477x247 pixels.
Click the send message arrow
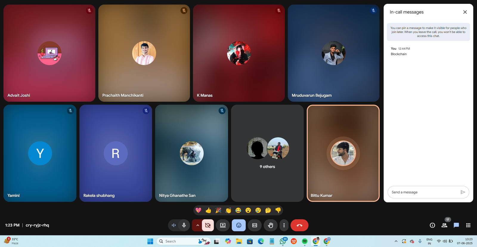(x=463, y=192)
